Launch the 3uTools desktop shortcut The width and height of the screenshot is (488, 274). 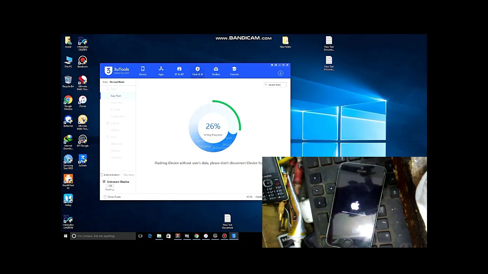[x=83, y=161]
